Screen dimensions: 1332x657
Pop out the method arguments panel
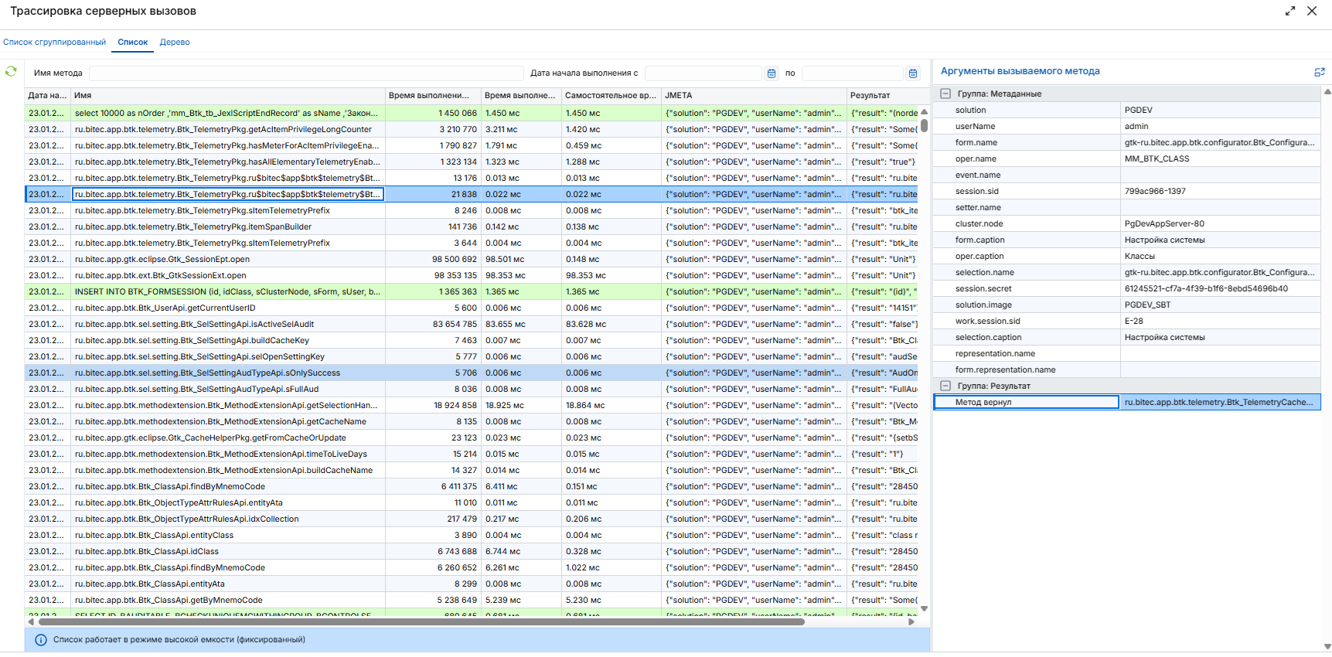1320,72
